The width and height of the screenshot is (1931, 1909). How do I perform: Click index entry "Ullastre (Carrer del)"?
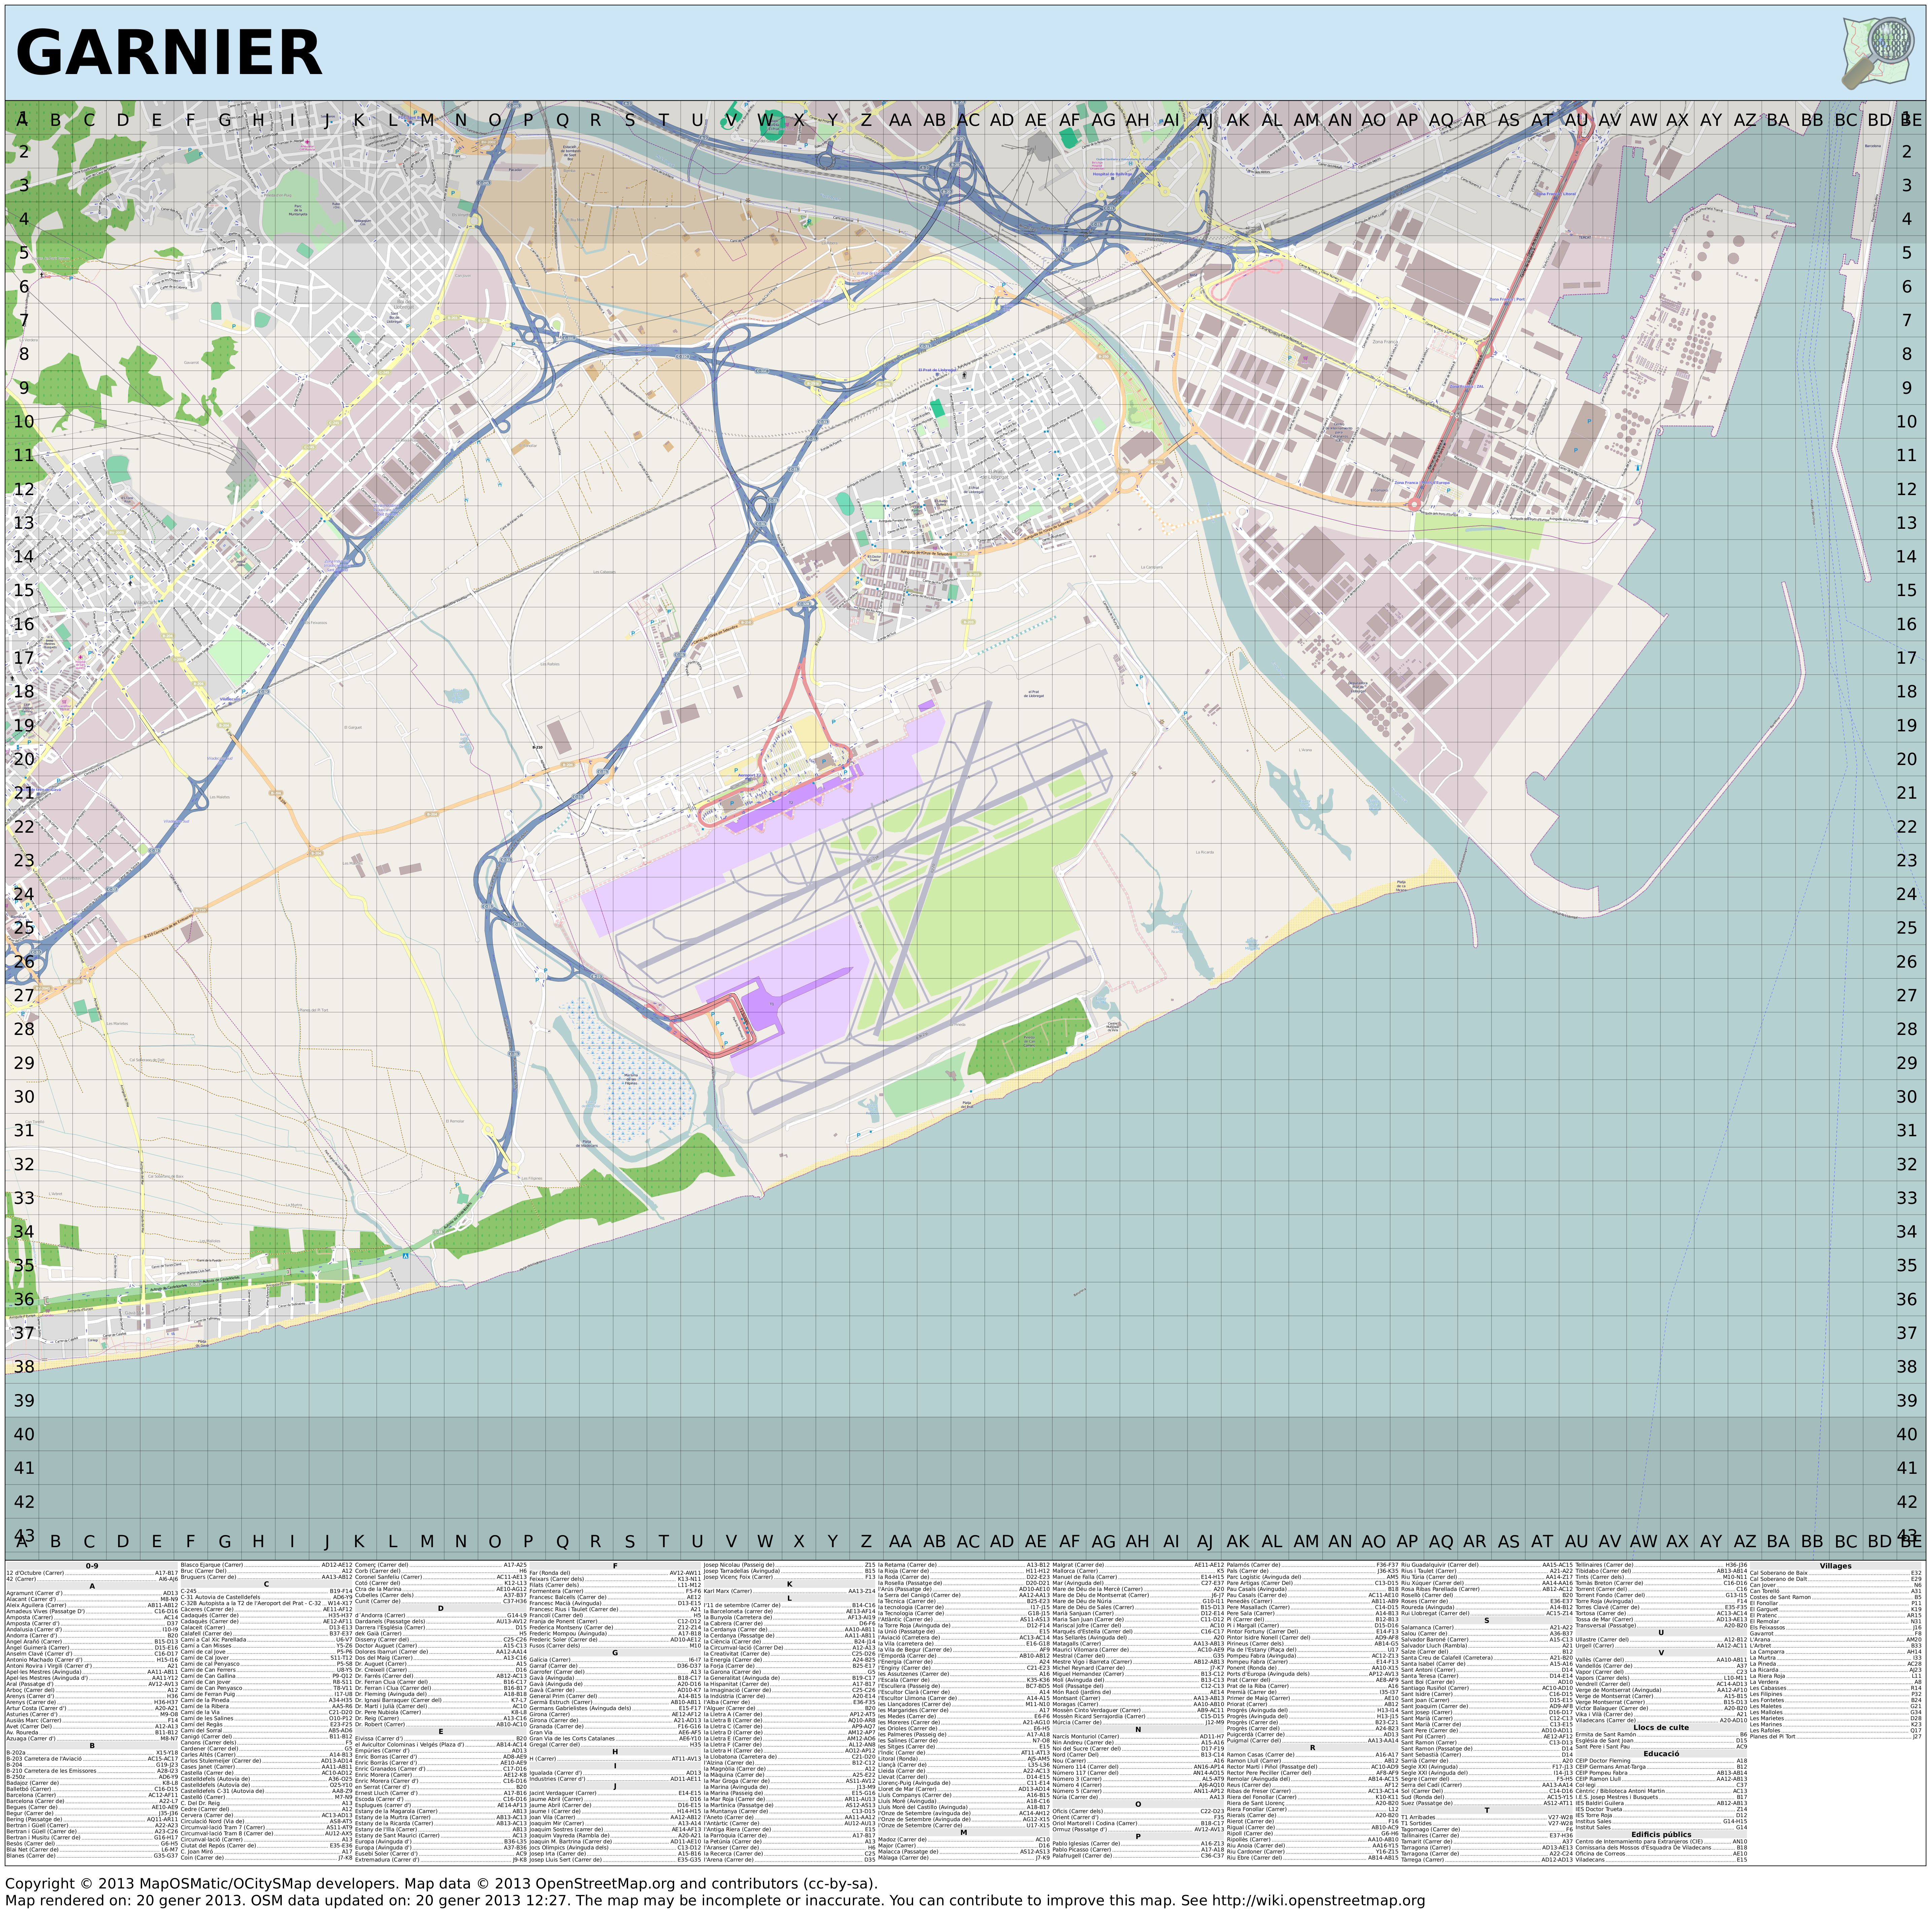click(x=1661, y=1640)
